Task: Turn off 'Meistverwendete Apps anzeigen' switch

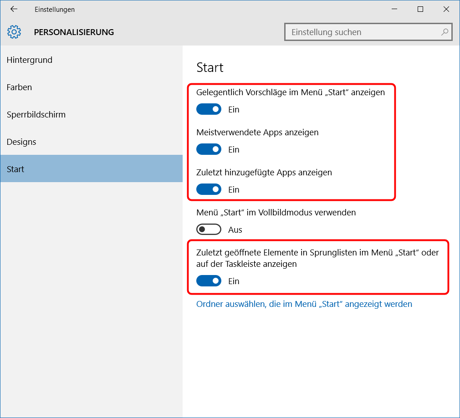Action: [x=209, y=149]
